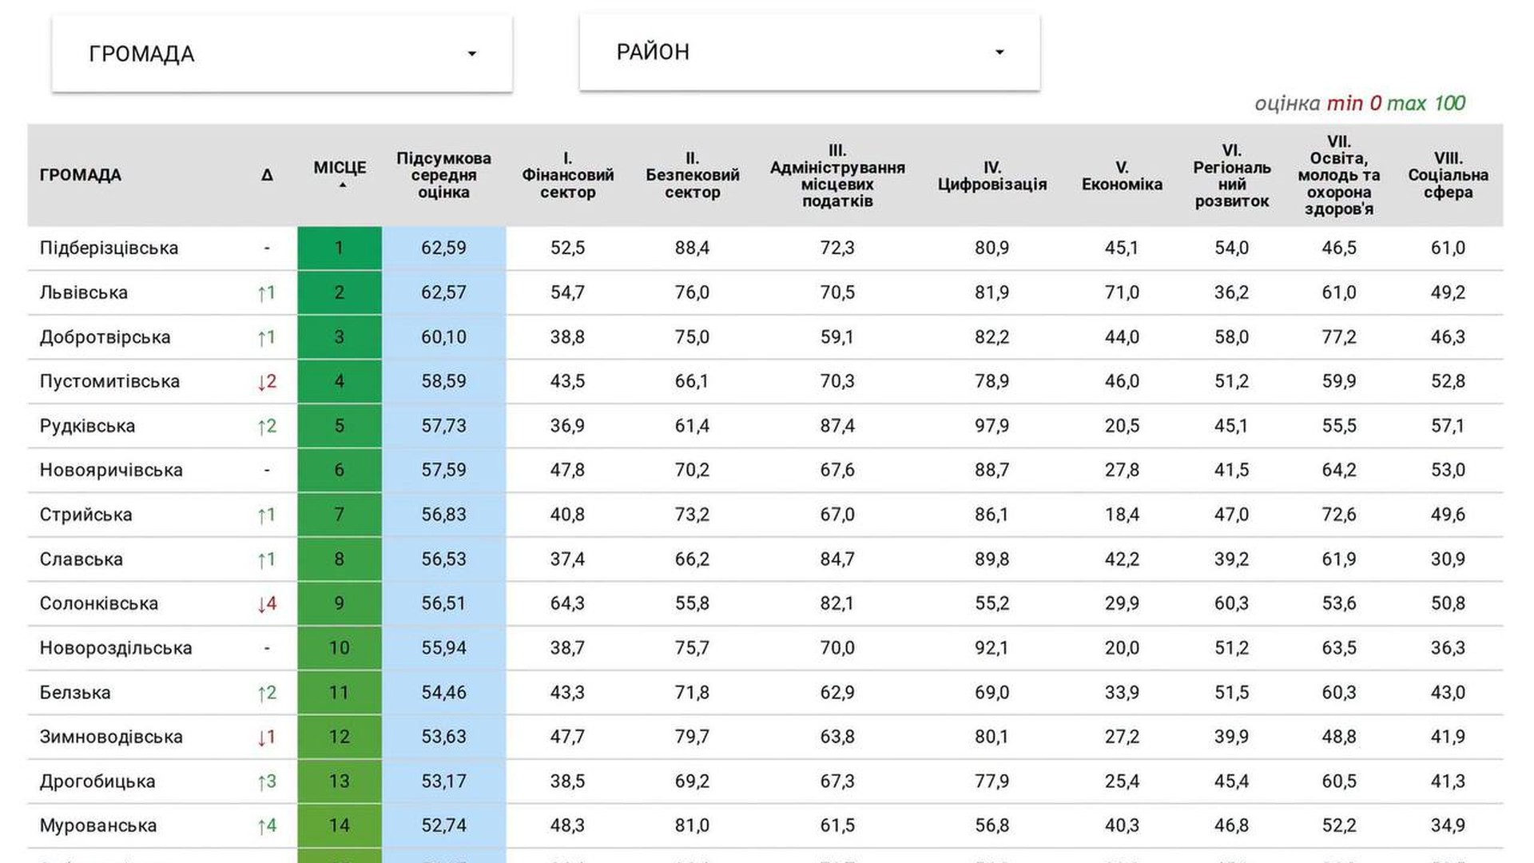This screenshot has width=1534, height=863.
Task: Click the ГРОМАДА dropdown caret icon
Action: coord(471,54)
